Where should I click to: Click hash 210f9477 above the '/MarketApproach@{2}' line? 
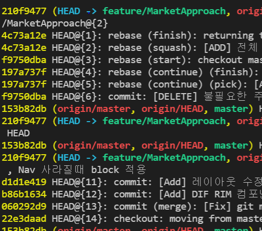24,11
